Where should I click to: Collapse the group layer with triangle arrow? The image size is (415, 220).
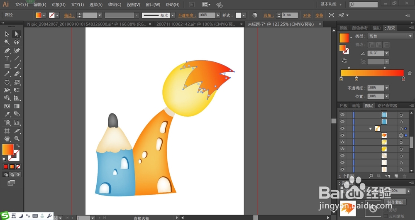(x=371, y=129)
